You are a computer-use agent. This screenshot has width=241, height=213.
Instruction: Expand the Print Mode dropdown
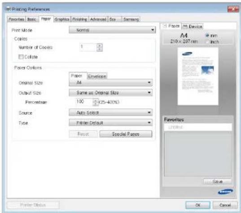(x=112, y=30)
